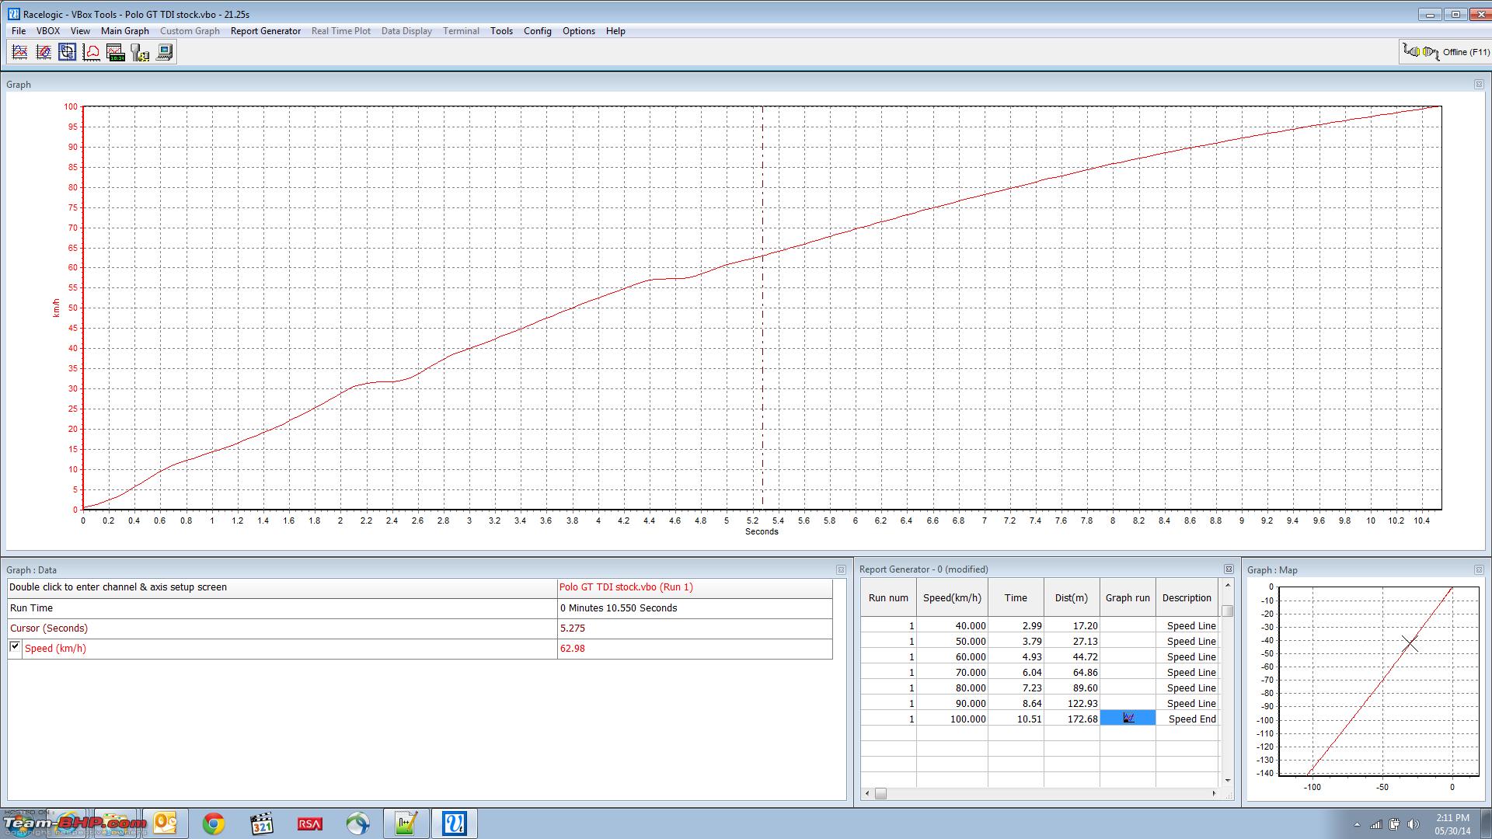Open the Graph Map track-outline icon

coord(92,52)
